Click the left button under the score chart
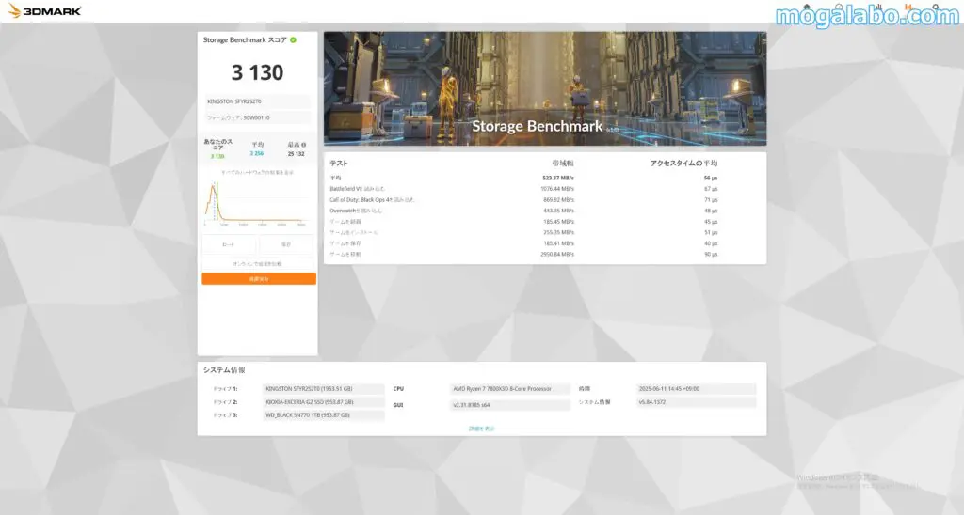Viewport: 964px width, 515px height. click(x=229, y=244)
